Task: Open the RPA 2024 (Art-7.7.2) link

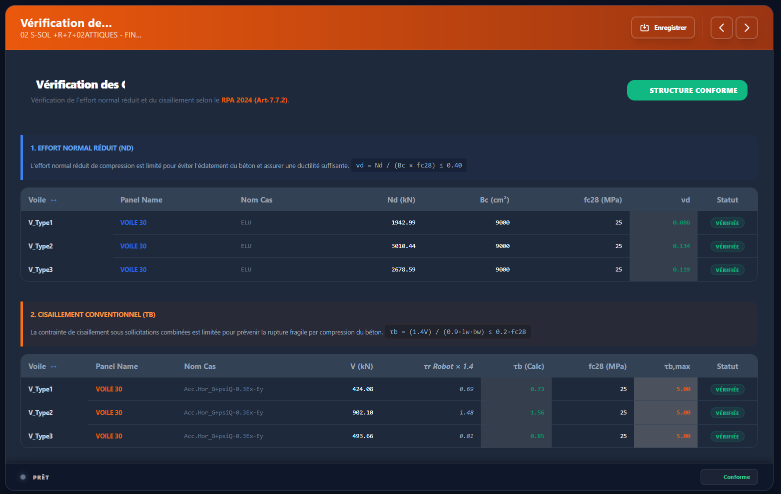Action: pos(255,99)
